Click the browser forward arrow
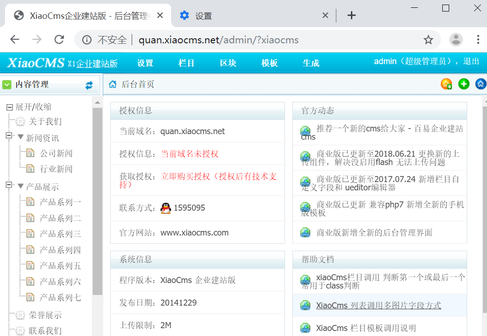487x336 pixels. click(x=36, y=40)
